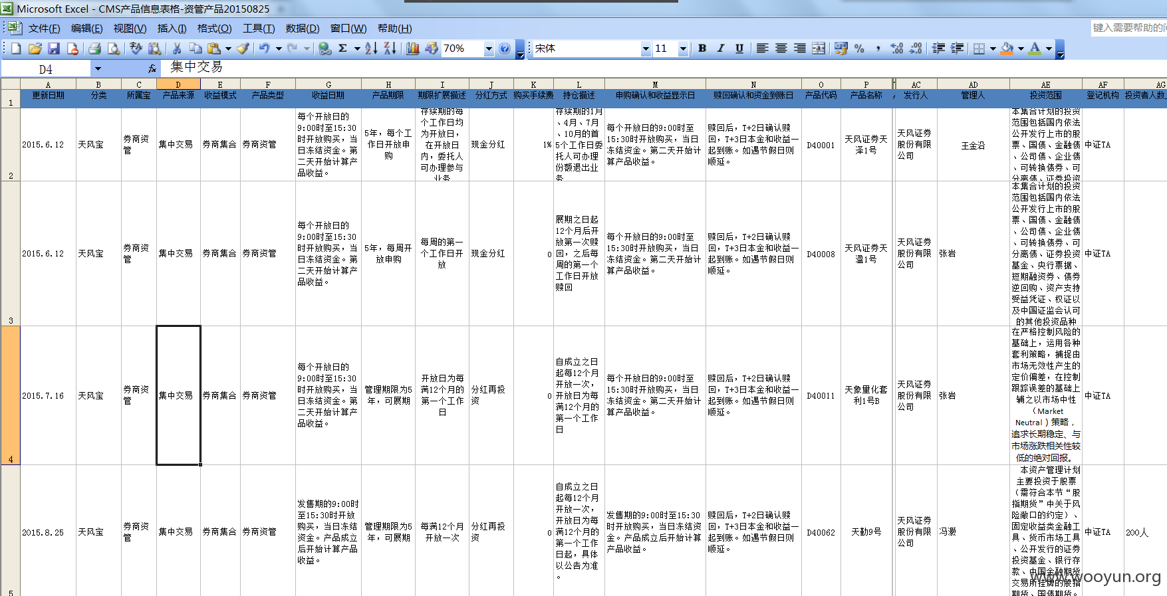Merge and center selected cells
Screen dimensions: 1167x596
pos(819,49)
